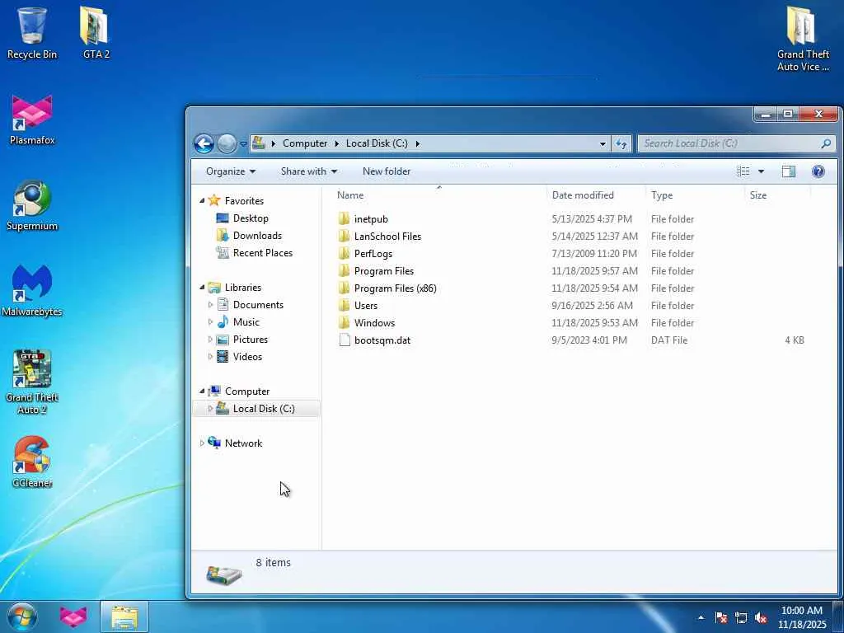Image resolution: width=844 pixels, height=633 pixels.
Task: Open the GTA 2 folder on desktop
Action: [96, 32]
